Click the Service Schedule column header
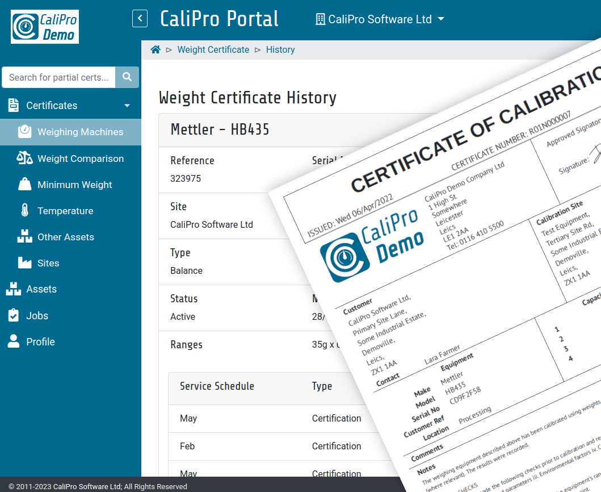Screen dimensions: 601x492 217,386
